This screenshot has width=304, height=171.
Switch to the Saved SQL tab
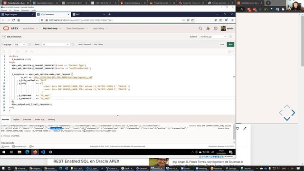39,119
